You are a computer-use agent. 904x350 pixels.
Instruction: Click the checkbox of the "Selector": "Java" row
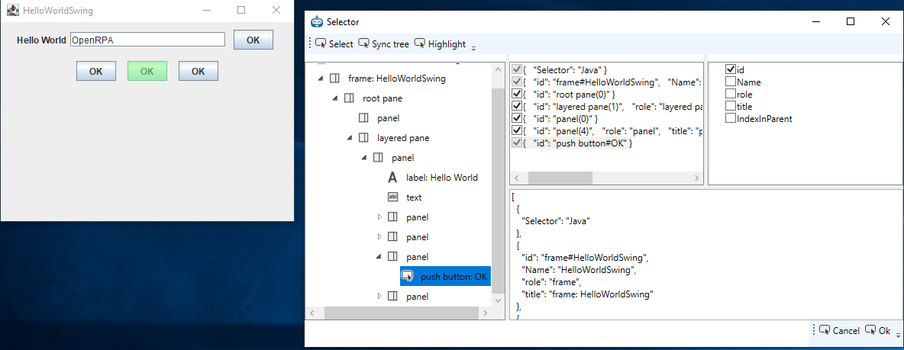pos(517,69)
